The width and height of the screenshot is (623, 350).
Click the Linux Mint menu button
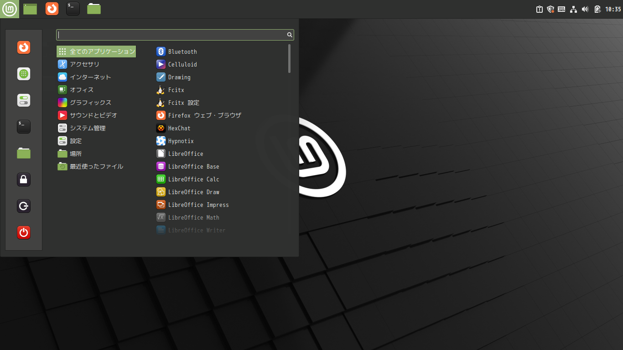click(10, 9)
